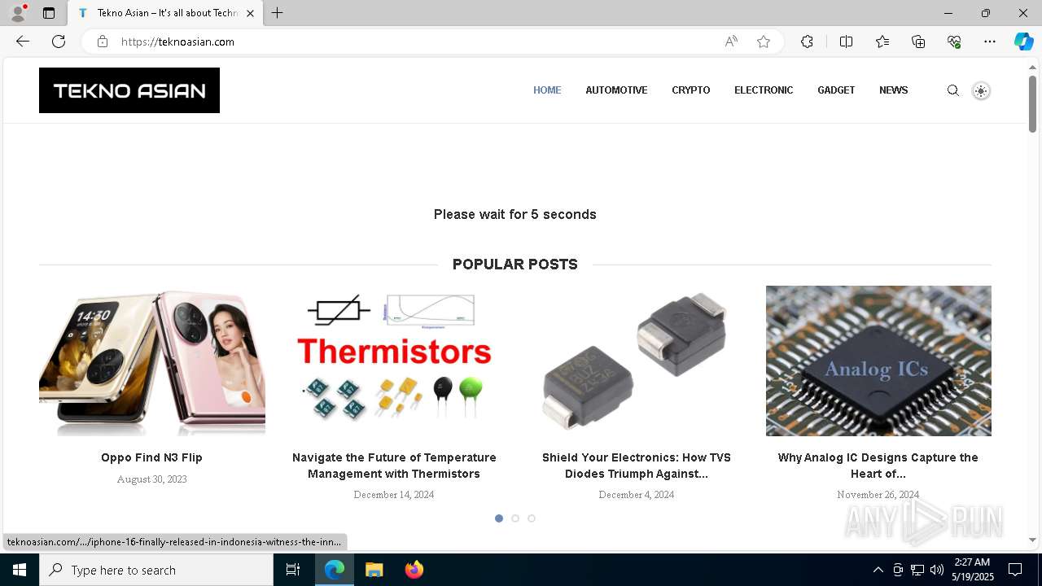Click the browser profile avatar icon
The height and width of the screenshot is (586, 1042).
18,13
